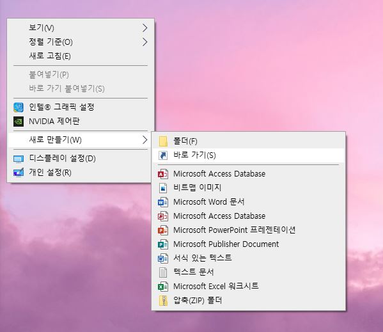383x332 pixels.
Task: Create Microsoft PowerPoint 프레젠테이션
Action: [248, 230]
